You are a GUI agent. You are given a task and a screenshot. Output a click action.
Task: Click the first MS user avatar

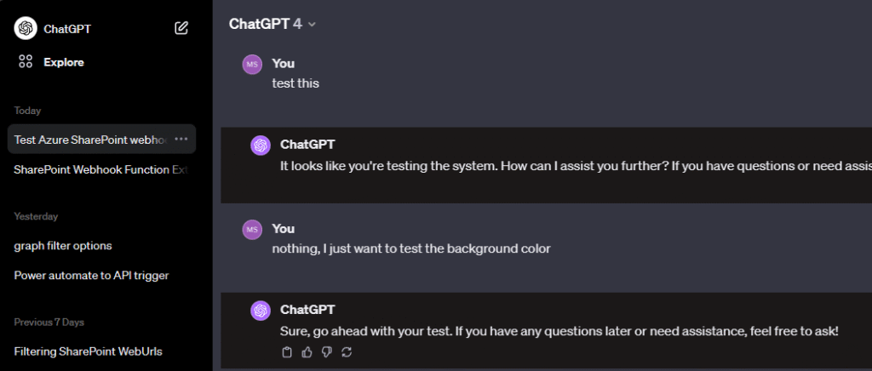[x=252, y=65]
